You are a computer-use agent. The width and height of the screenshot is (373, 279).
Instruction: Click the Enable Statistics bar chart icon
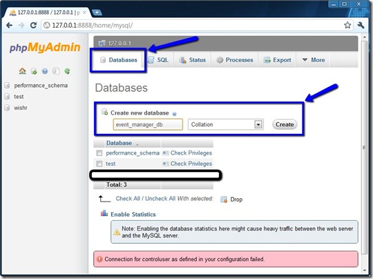pos(104,213)
